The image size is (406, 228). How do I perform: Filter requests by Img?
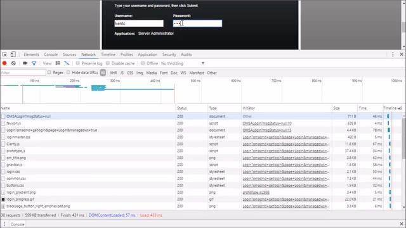[x=140, y=73]
